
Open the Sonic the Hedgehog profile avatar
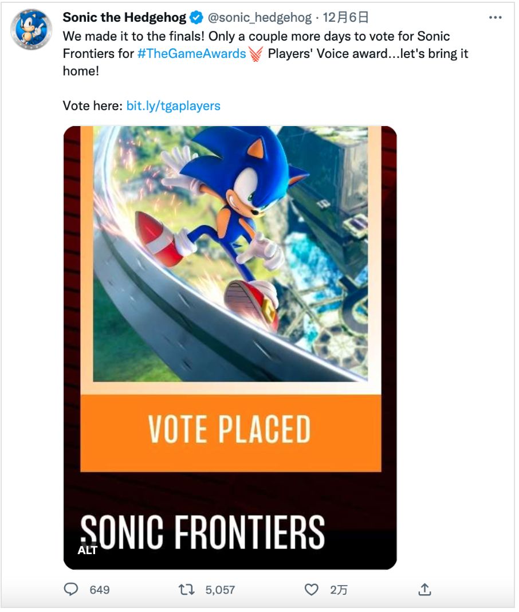32,29
